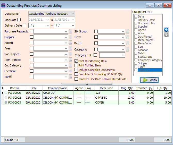Expand the PQ-00006 row details

point(6,93)
